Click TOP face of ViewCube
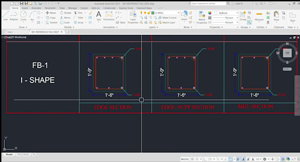The width and height of the screenshot is (300, 162). (x=287, y=53)
